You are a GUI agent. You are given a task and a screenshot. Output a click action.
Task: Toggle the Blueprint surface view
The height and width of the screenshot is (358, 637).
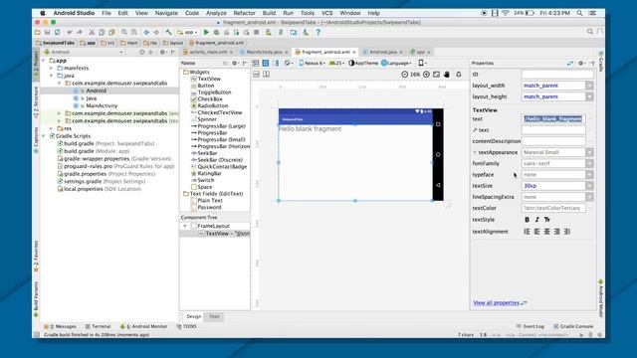[266, 63]
